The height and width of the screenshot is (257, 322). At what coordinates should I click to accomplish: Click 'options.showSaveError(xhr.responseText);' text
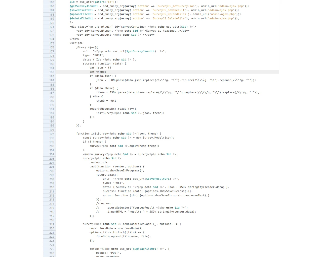(x=174, y=196)
